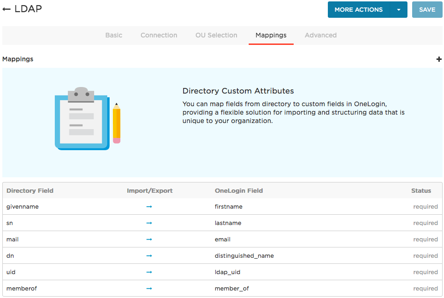
Task: Select the dn directory field
Action: pos(10,256)
